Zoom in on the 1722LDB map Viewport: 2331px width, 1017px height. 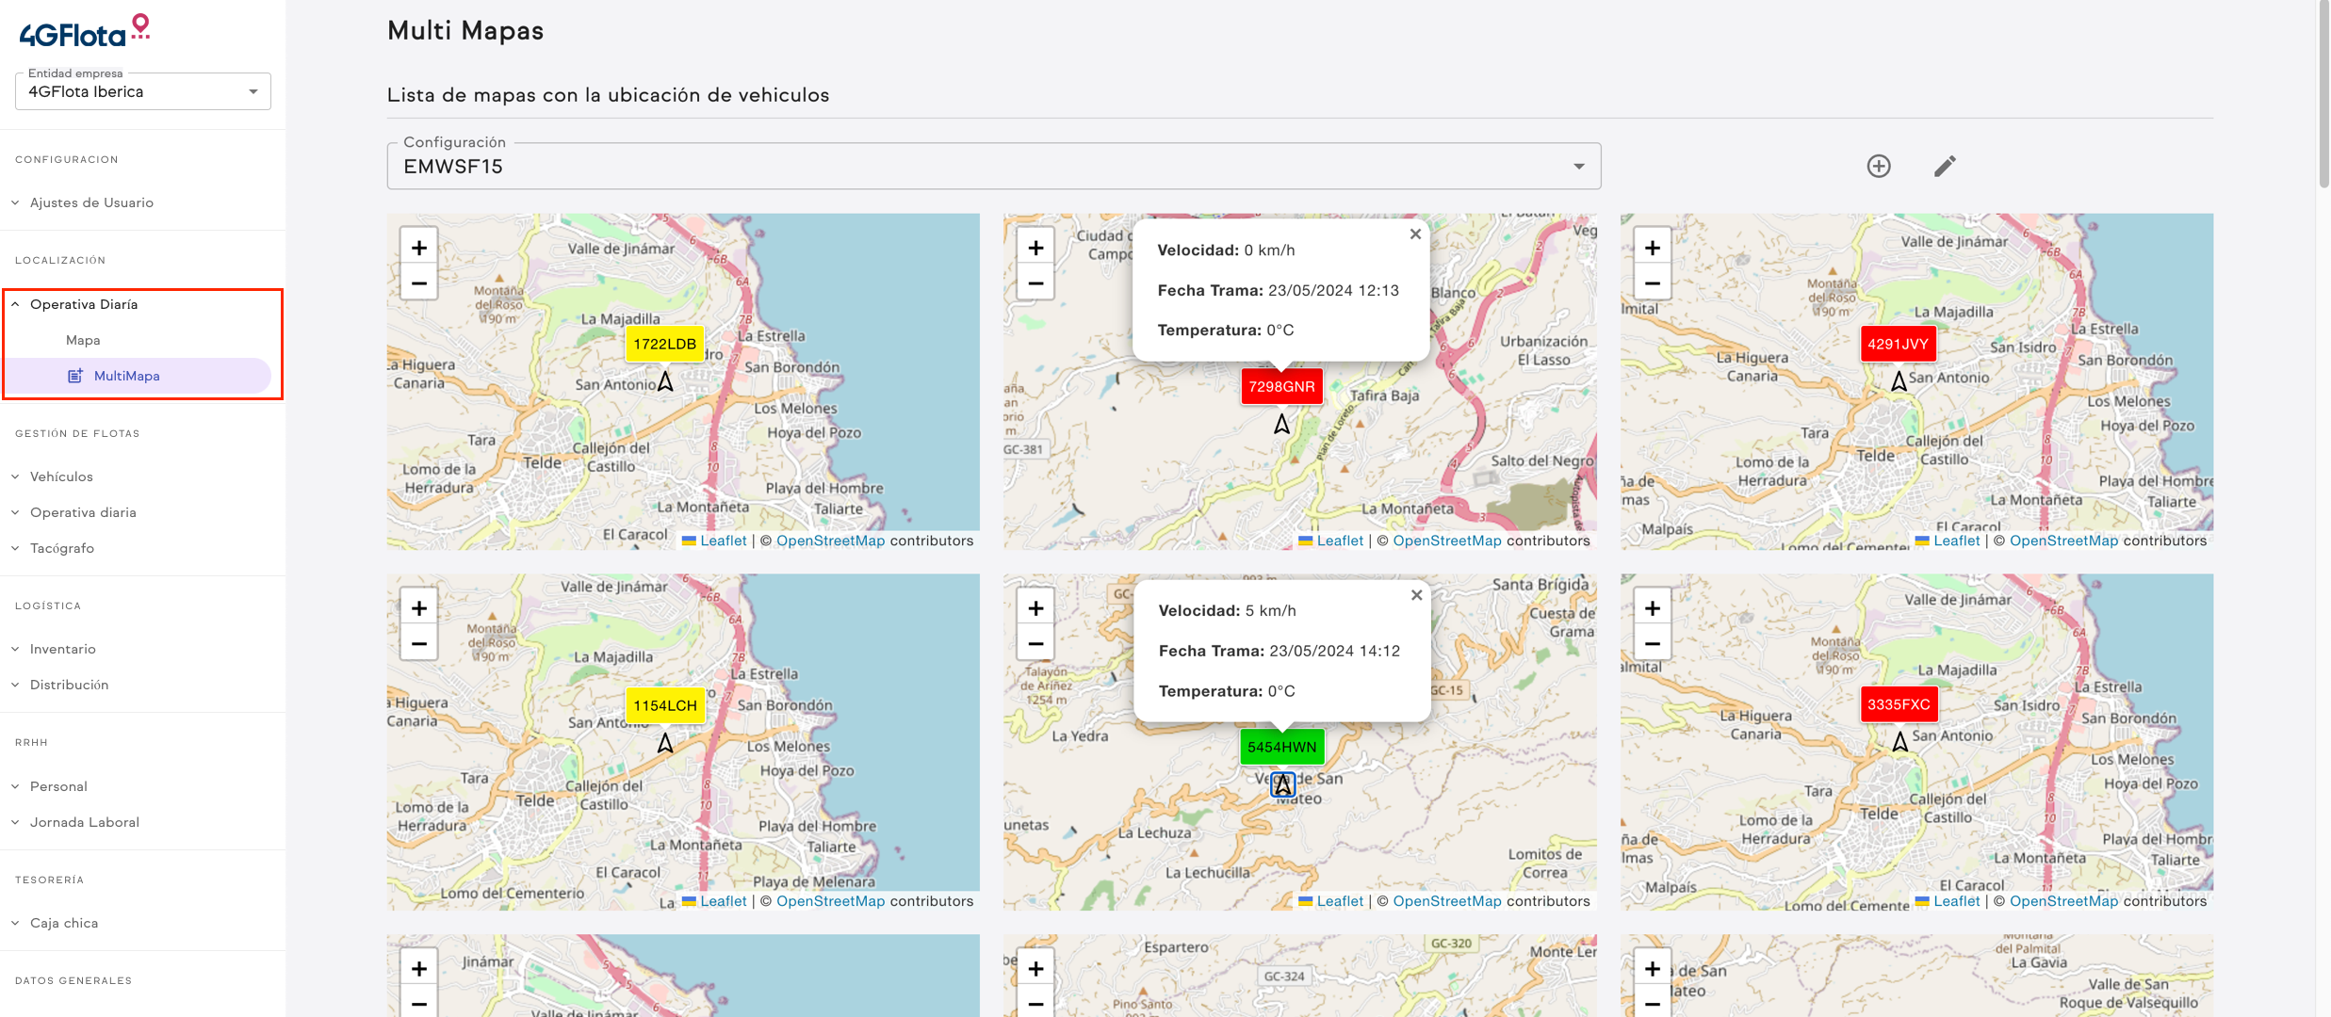tap(418, 248)
